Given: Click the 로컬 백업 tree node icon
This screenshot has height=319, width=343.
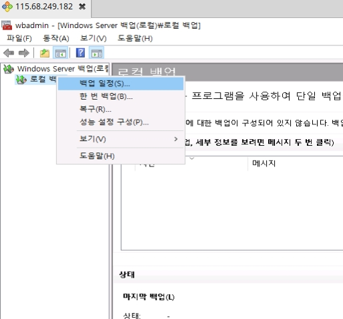Looking at the screenshot, I should [x=21, y=80].
